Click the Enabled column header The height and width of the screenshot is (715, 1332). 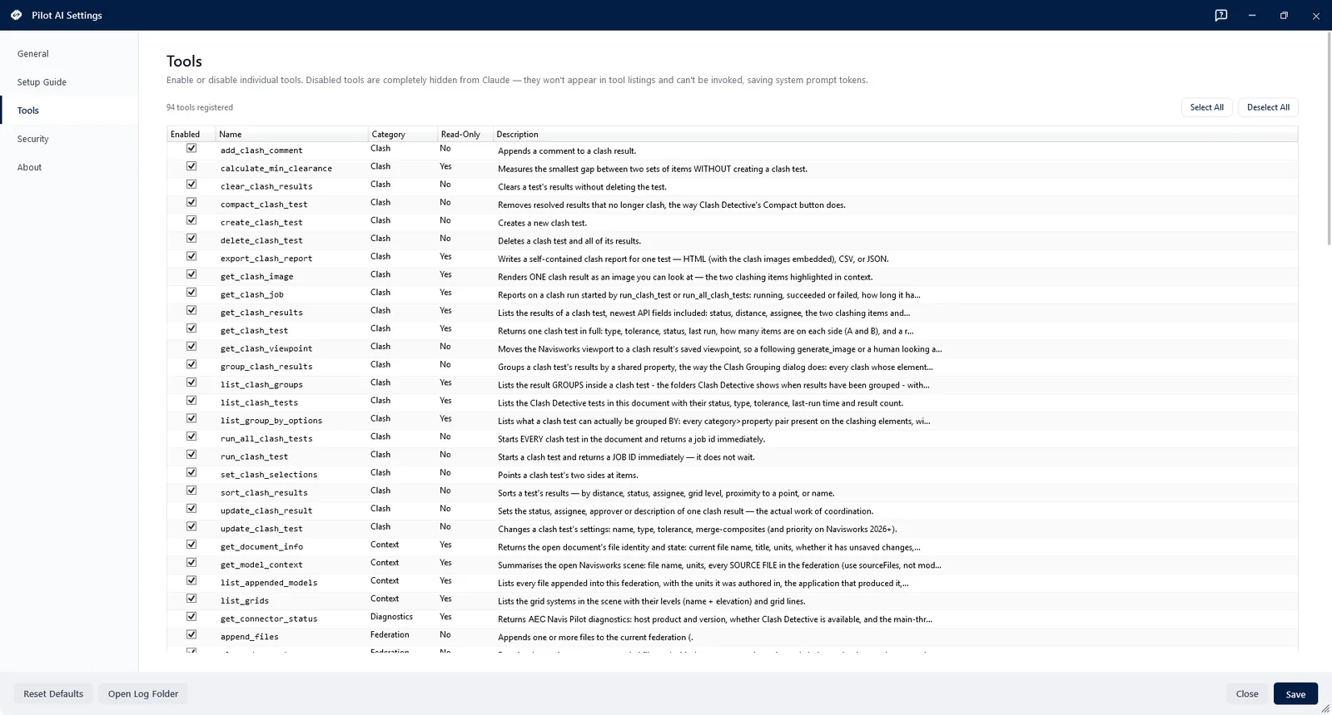(x=191, y=134)
